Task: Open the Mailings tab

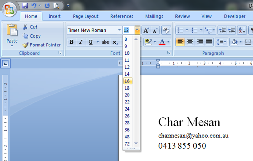Action: pos(154,16)
